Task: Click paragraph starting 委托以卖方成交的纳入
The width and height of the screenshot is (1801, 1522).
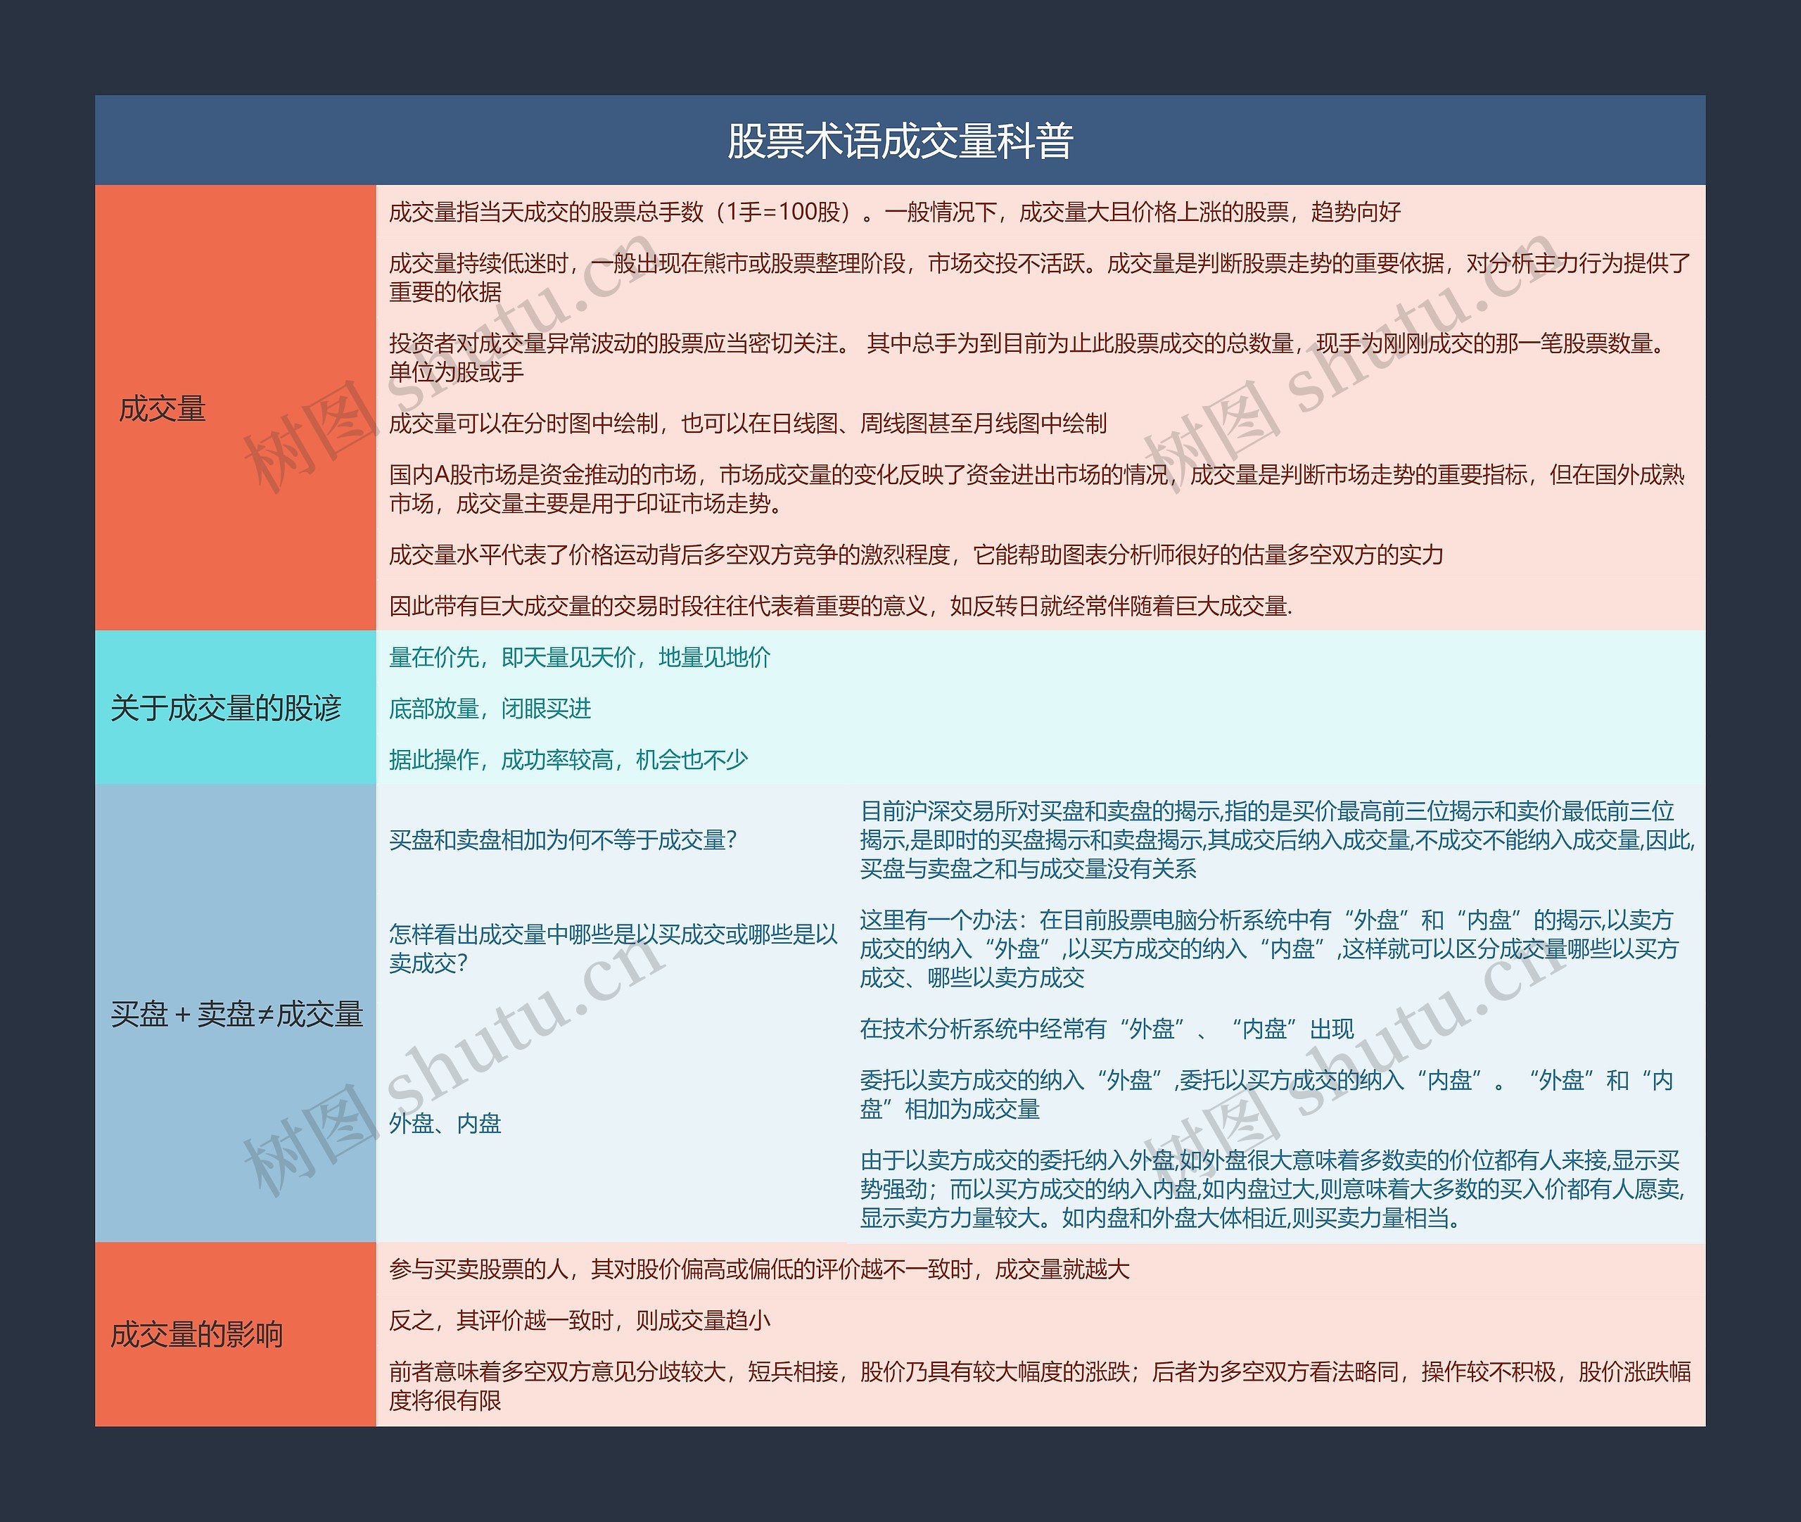Action: [x=1266, y=1094]
